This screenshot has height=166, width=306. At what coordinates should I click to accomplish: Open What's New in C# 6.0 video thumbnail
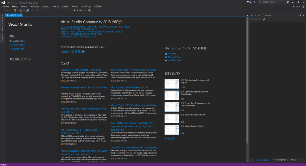pyautogui.click(x=172, y=130)
